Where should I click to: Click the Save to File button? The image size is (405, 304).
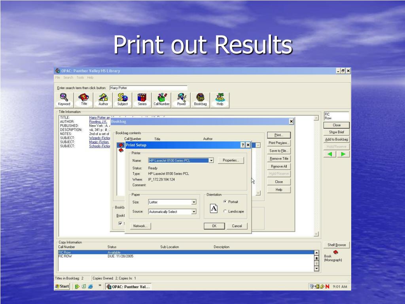pos(279,151)
